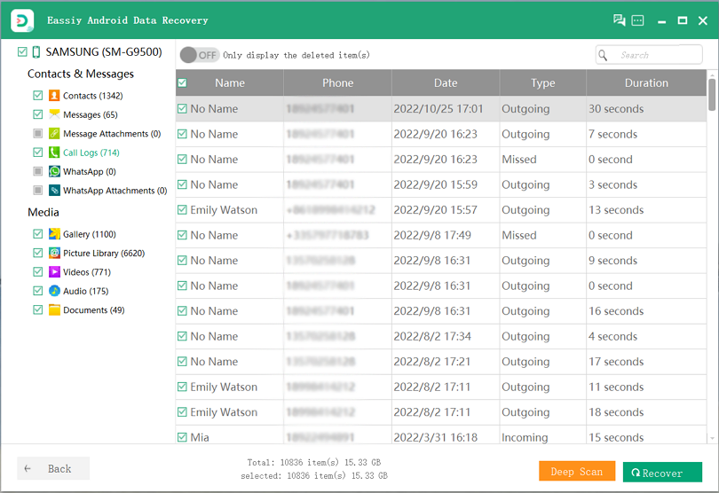Uncheck the Emily Watson row dated 2022/9/20 15:57

(182, 210)
